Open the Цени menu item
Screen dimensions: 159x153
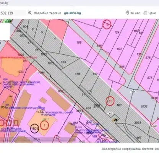click(x=152, y=13)
